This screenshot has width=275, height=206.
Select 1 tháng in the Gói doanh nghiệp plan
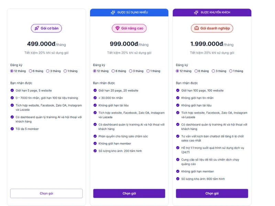[x=231, y=71]
